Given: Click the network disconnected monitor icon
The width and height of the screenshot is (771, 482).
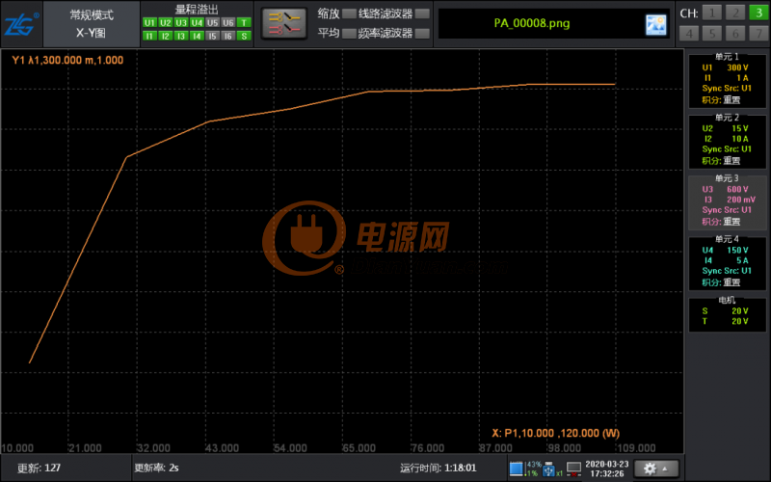Looking at the screenshot, I should tap(573, 469).
